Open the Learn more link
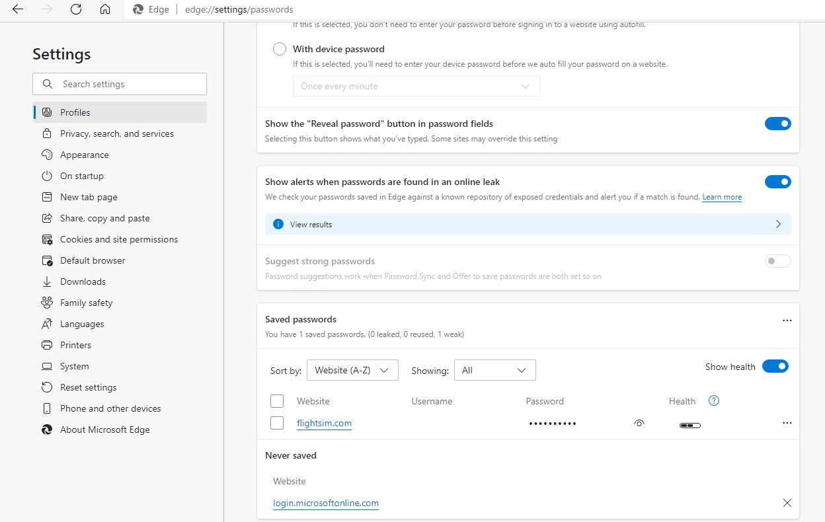Image resolution: width=825 pixels, height=522 pixels. click(721, 197)
